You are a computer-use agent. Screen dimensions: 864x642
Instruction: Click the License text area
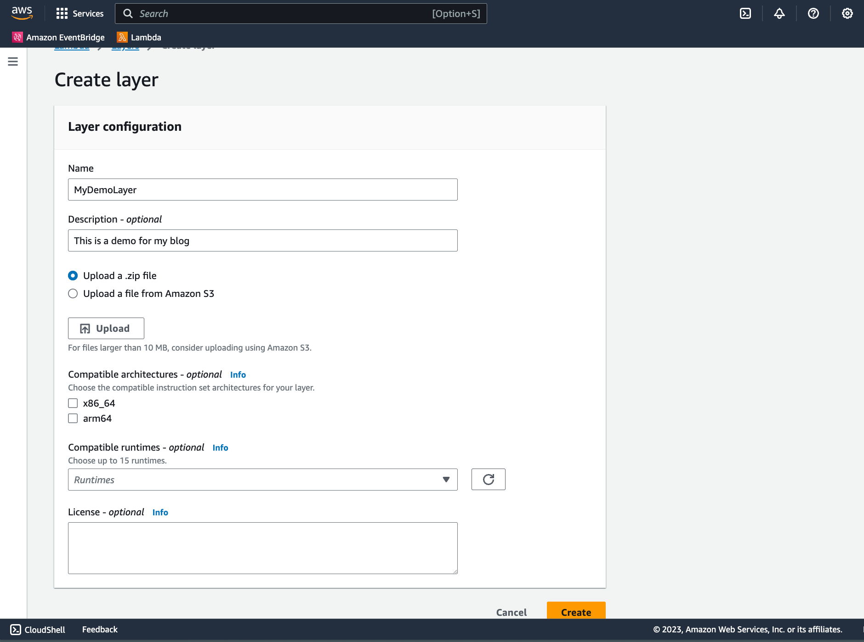click(x=263, y=548)
